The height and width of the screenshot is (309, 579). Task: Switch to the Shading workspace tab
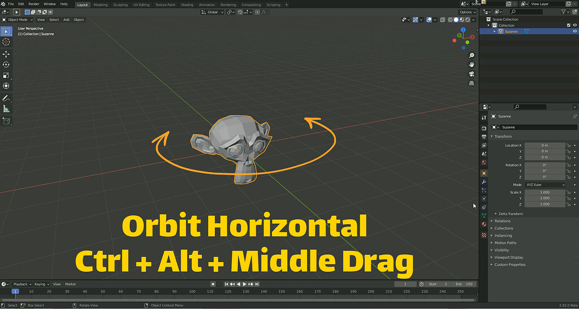(x=187, y=5)
